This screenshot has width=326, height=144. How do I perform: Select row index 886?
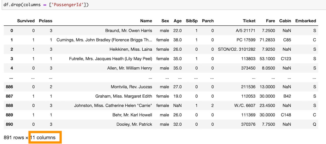[9, 87]
